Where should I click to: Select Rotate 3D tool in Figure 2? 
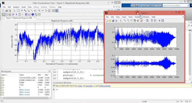coord(135,21)
